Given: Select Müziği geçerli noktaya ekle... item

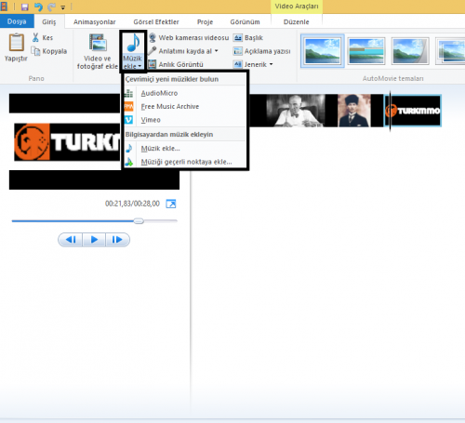Looking at the screenshot, I should point(185,162).
